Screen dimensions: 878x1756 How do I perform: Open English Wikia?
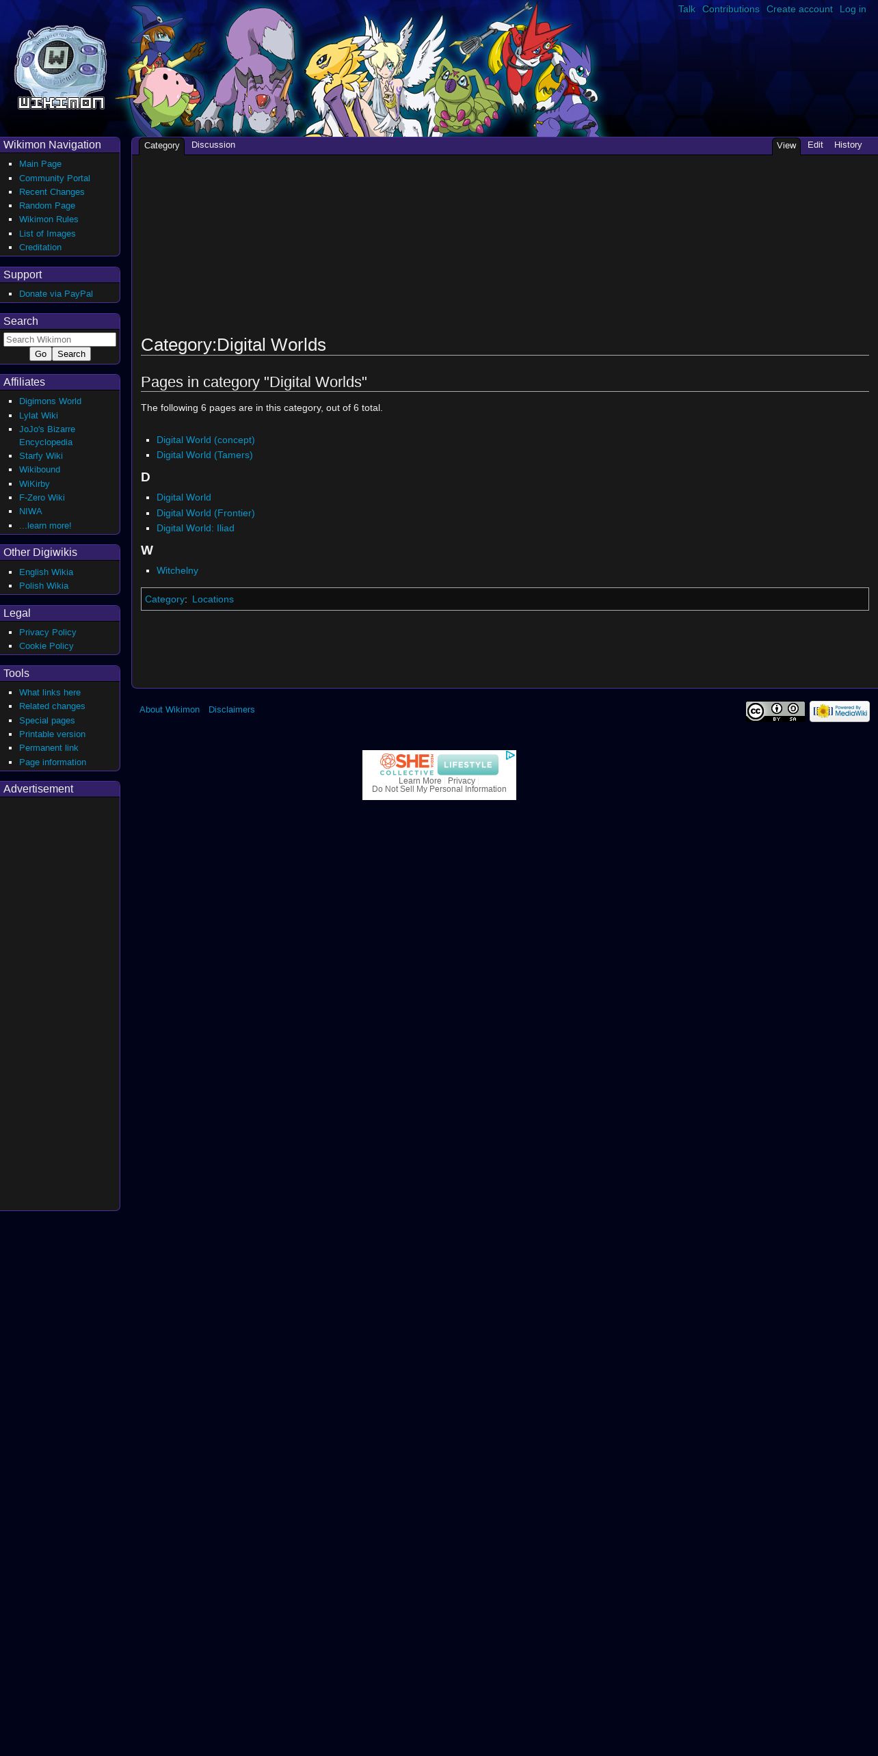tap(46, 572)
